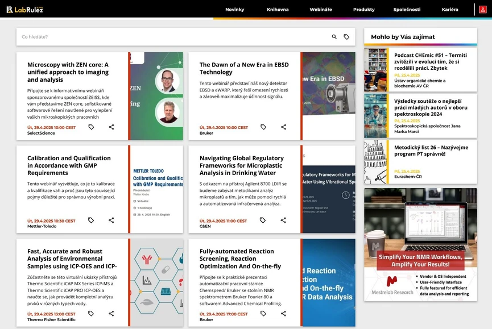This screenshot has width=492, height=329.
Task: Open Podcast CHEmic #51 article link
Action: pos(431,61)
